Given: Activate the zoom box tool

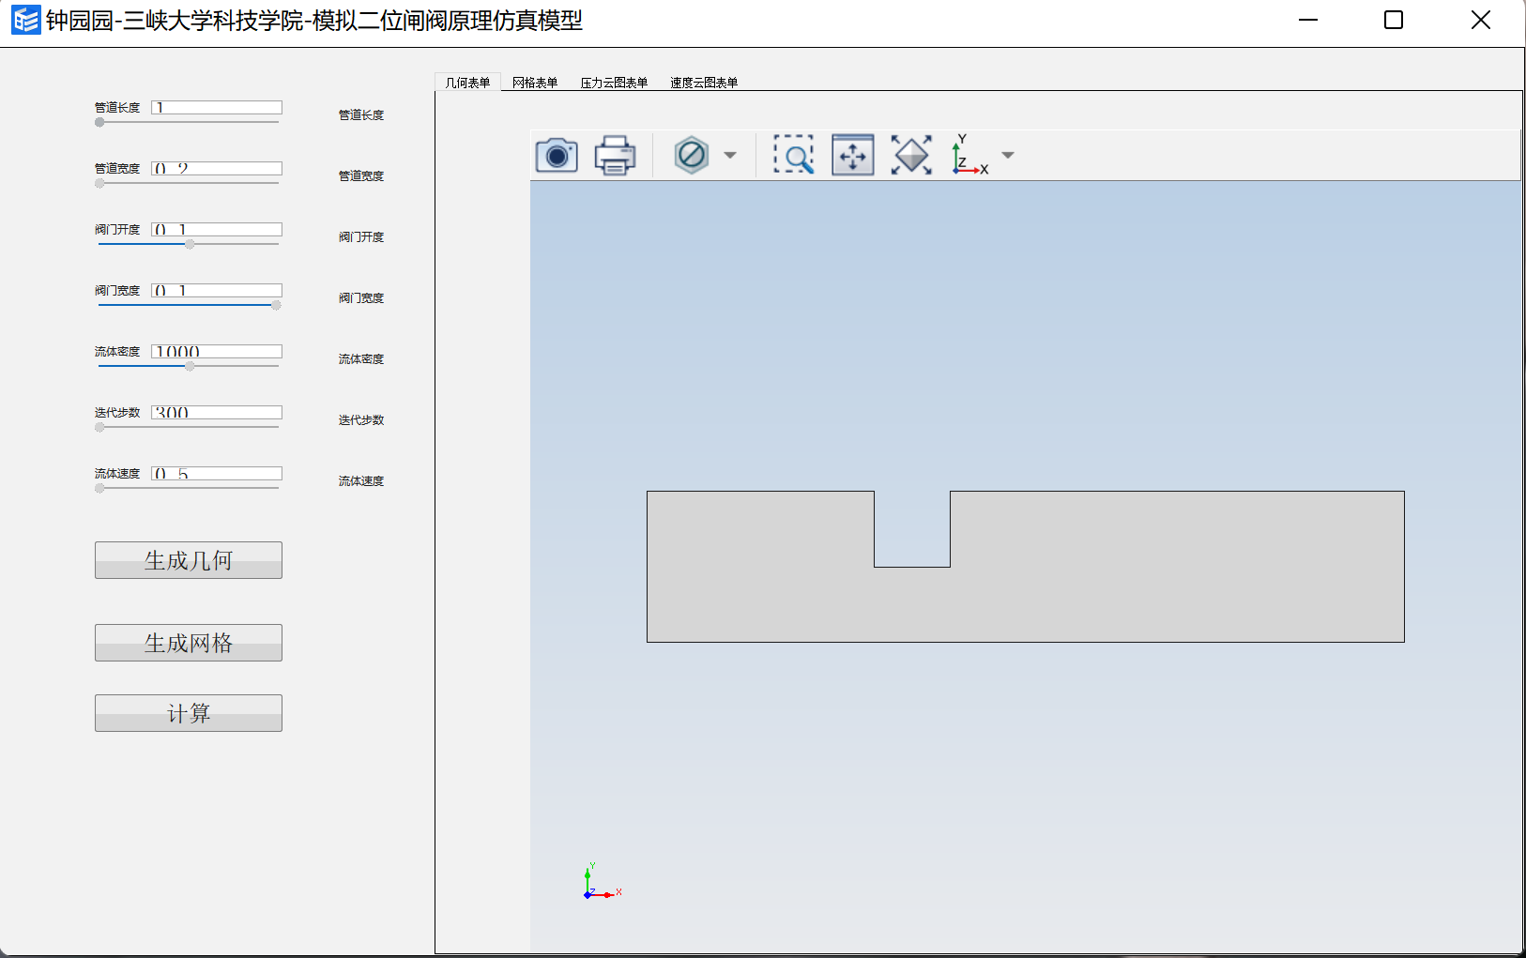Looking at the screenshot, I should pos(794,155).
